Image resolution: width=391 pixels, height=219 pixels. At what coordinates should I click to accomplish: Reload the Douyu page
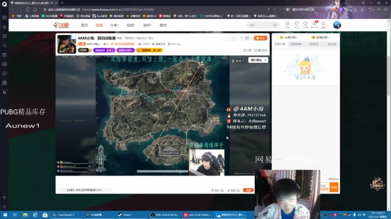pyautogui.click(x=28, y=9)
